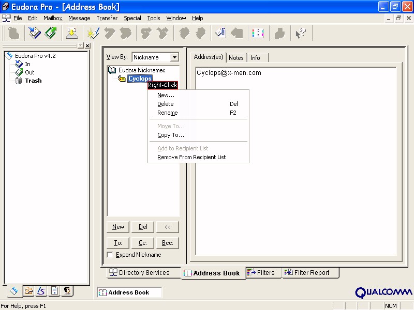Screen dimensions: 414x310
Task: Open the Transfer menu
Action: coord(107,18)
